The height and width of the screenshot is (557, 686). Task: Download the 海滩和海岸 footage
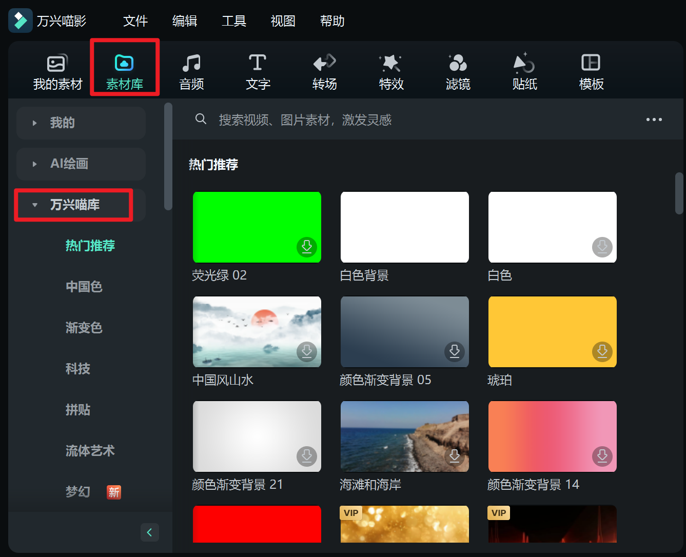(455, 456)
